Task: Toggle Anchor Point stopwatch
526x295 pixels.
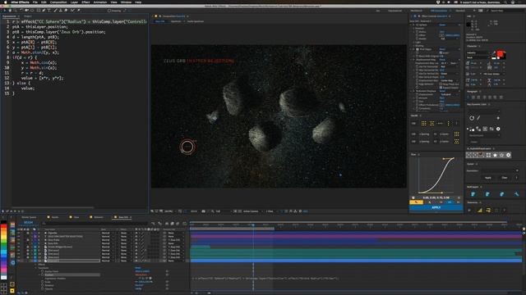Action: coord(42,271)
